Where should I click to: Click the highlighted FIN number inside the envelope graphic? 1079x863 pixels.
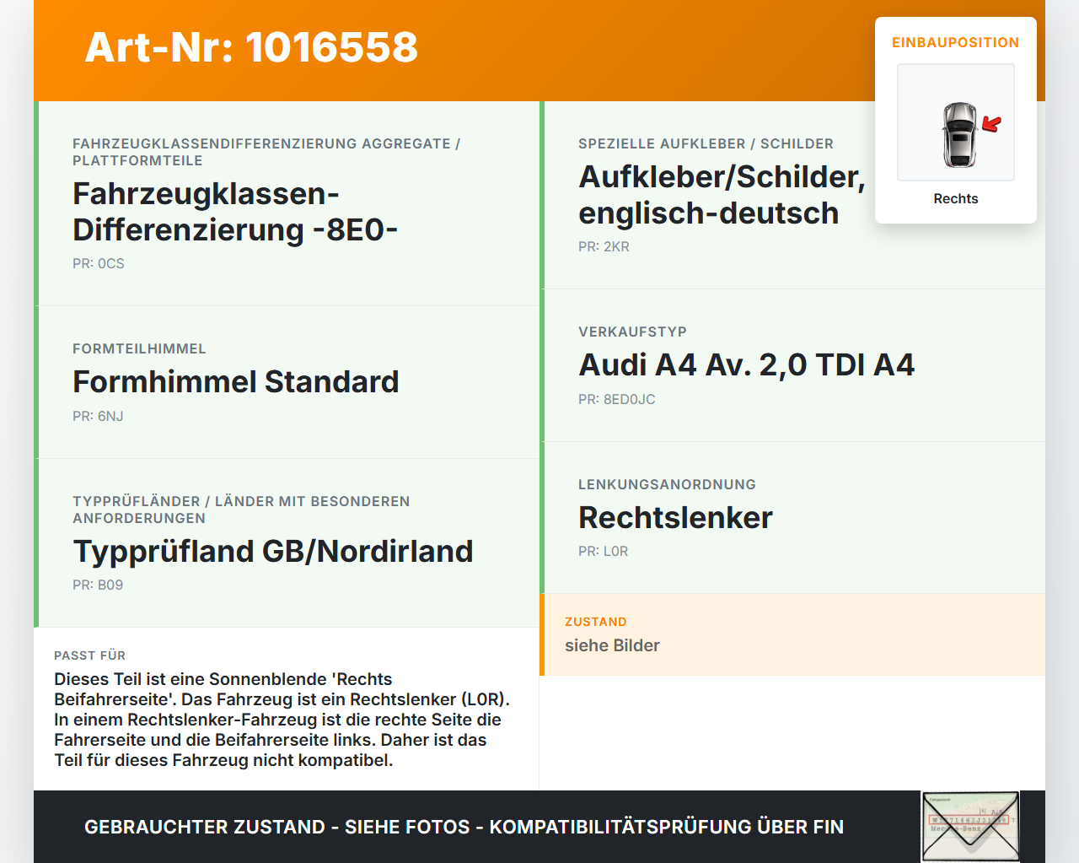pyautogui.click(x=969, y=819)
